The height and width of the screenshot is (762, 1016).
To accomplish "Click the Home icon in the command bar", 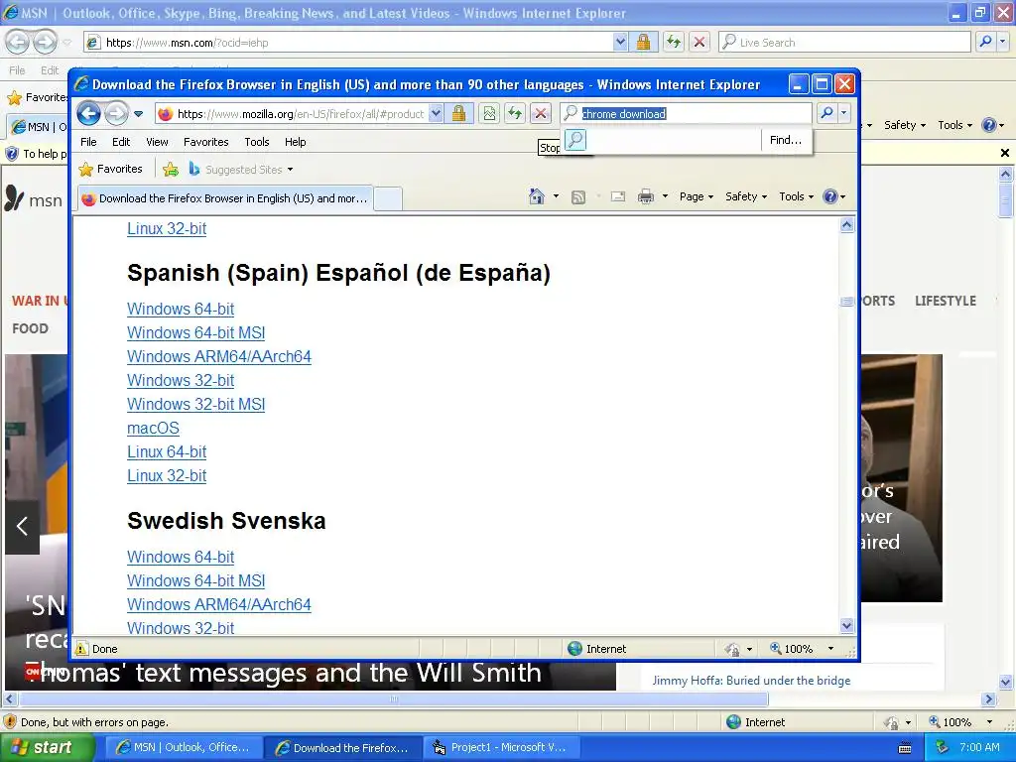I will click(537, 196).
